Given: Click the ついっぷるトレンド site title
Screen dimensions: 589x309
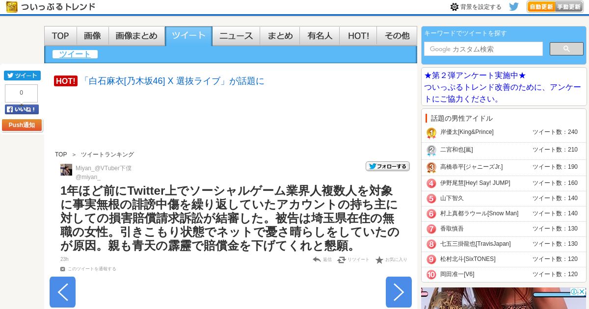Looking at the screenshot, I should [58, 7].
